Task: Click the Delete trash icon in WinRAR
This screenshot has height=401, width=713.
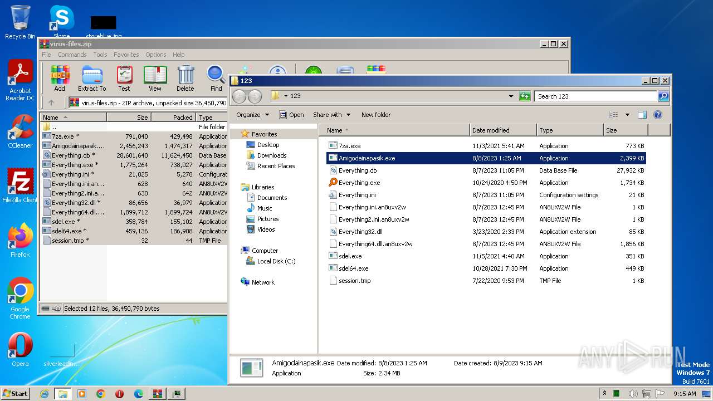Action: point(185,78)
